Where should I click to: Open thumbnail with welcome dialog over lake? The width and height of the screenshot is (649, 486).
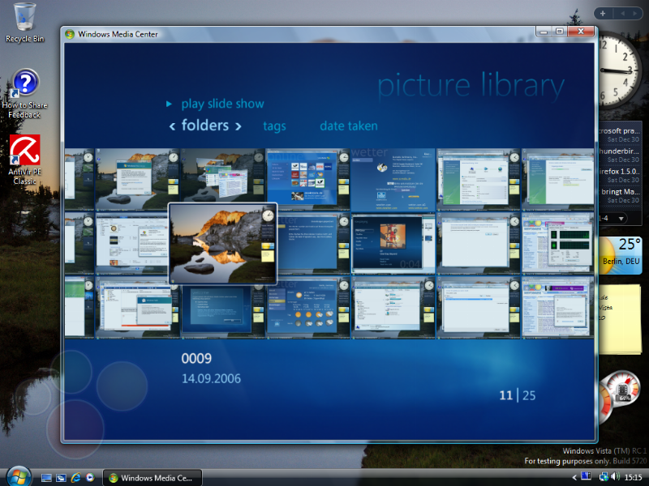[137, 179]
